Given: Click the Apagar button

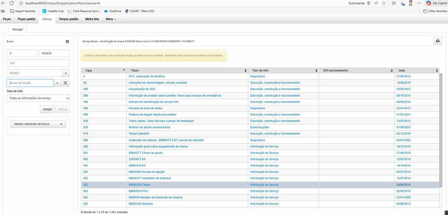Looking at the screenshot, I should point(47,109).
